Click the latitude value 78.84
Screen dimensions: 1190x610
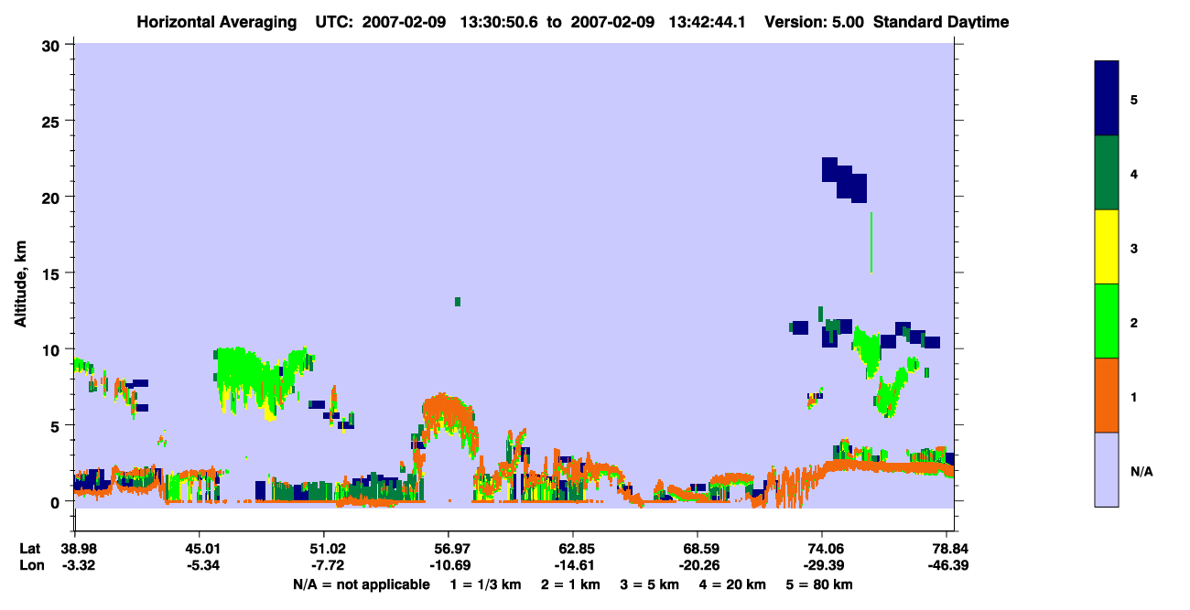click(952, 548)
